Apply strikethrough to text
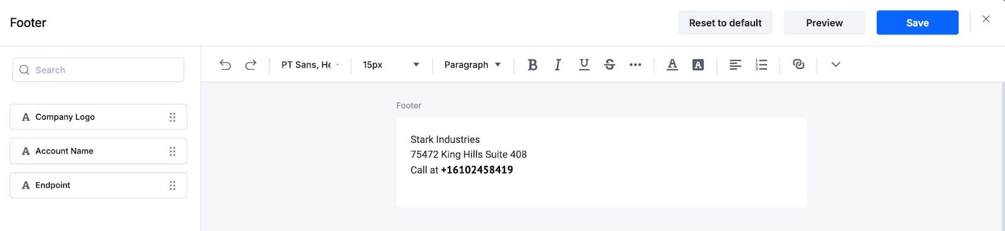Viewport: 1005px width, 231px height. (x=609, y=64)
